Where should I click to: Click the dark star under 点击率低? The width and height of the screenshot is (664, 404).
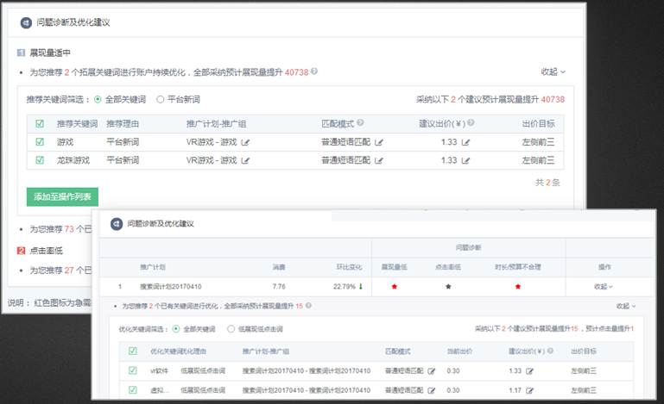tap(448, 286)
